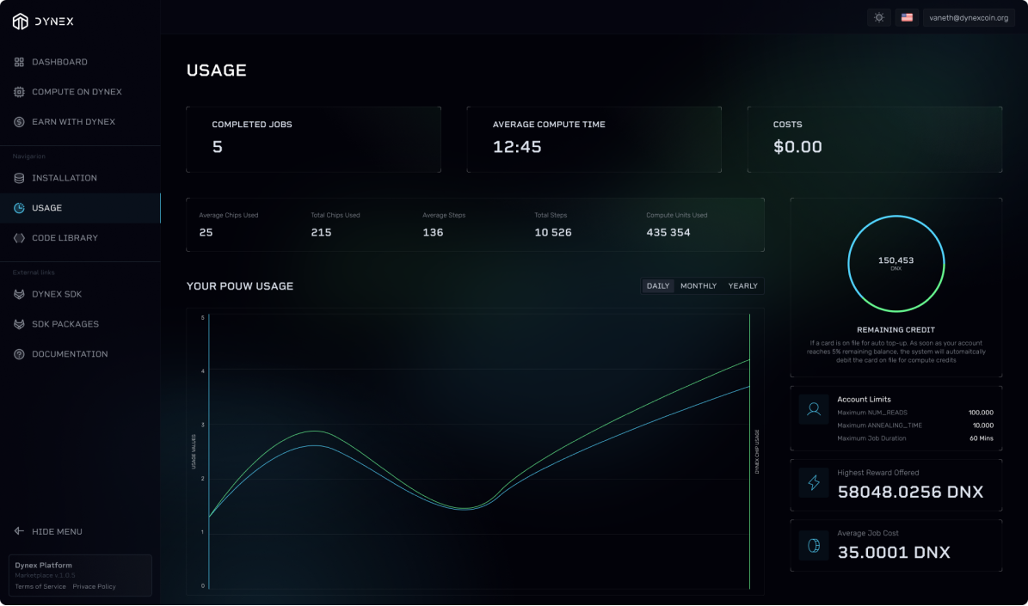Click the Dashboard grid icon

pyautogui.click(x=19, y=62)
